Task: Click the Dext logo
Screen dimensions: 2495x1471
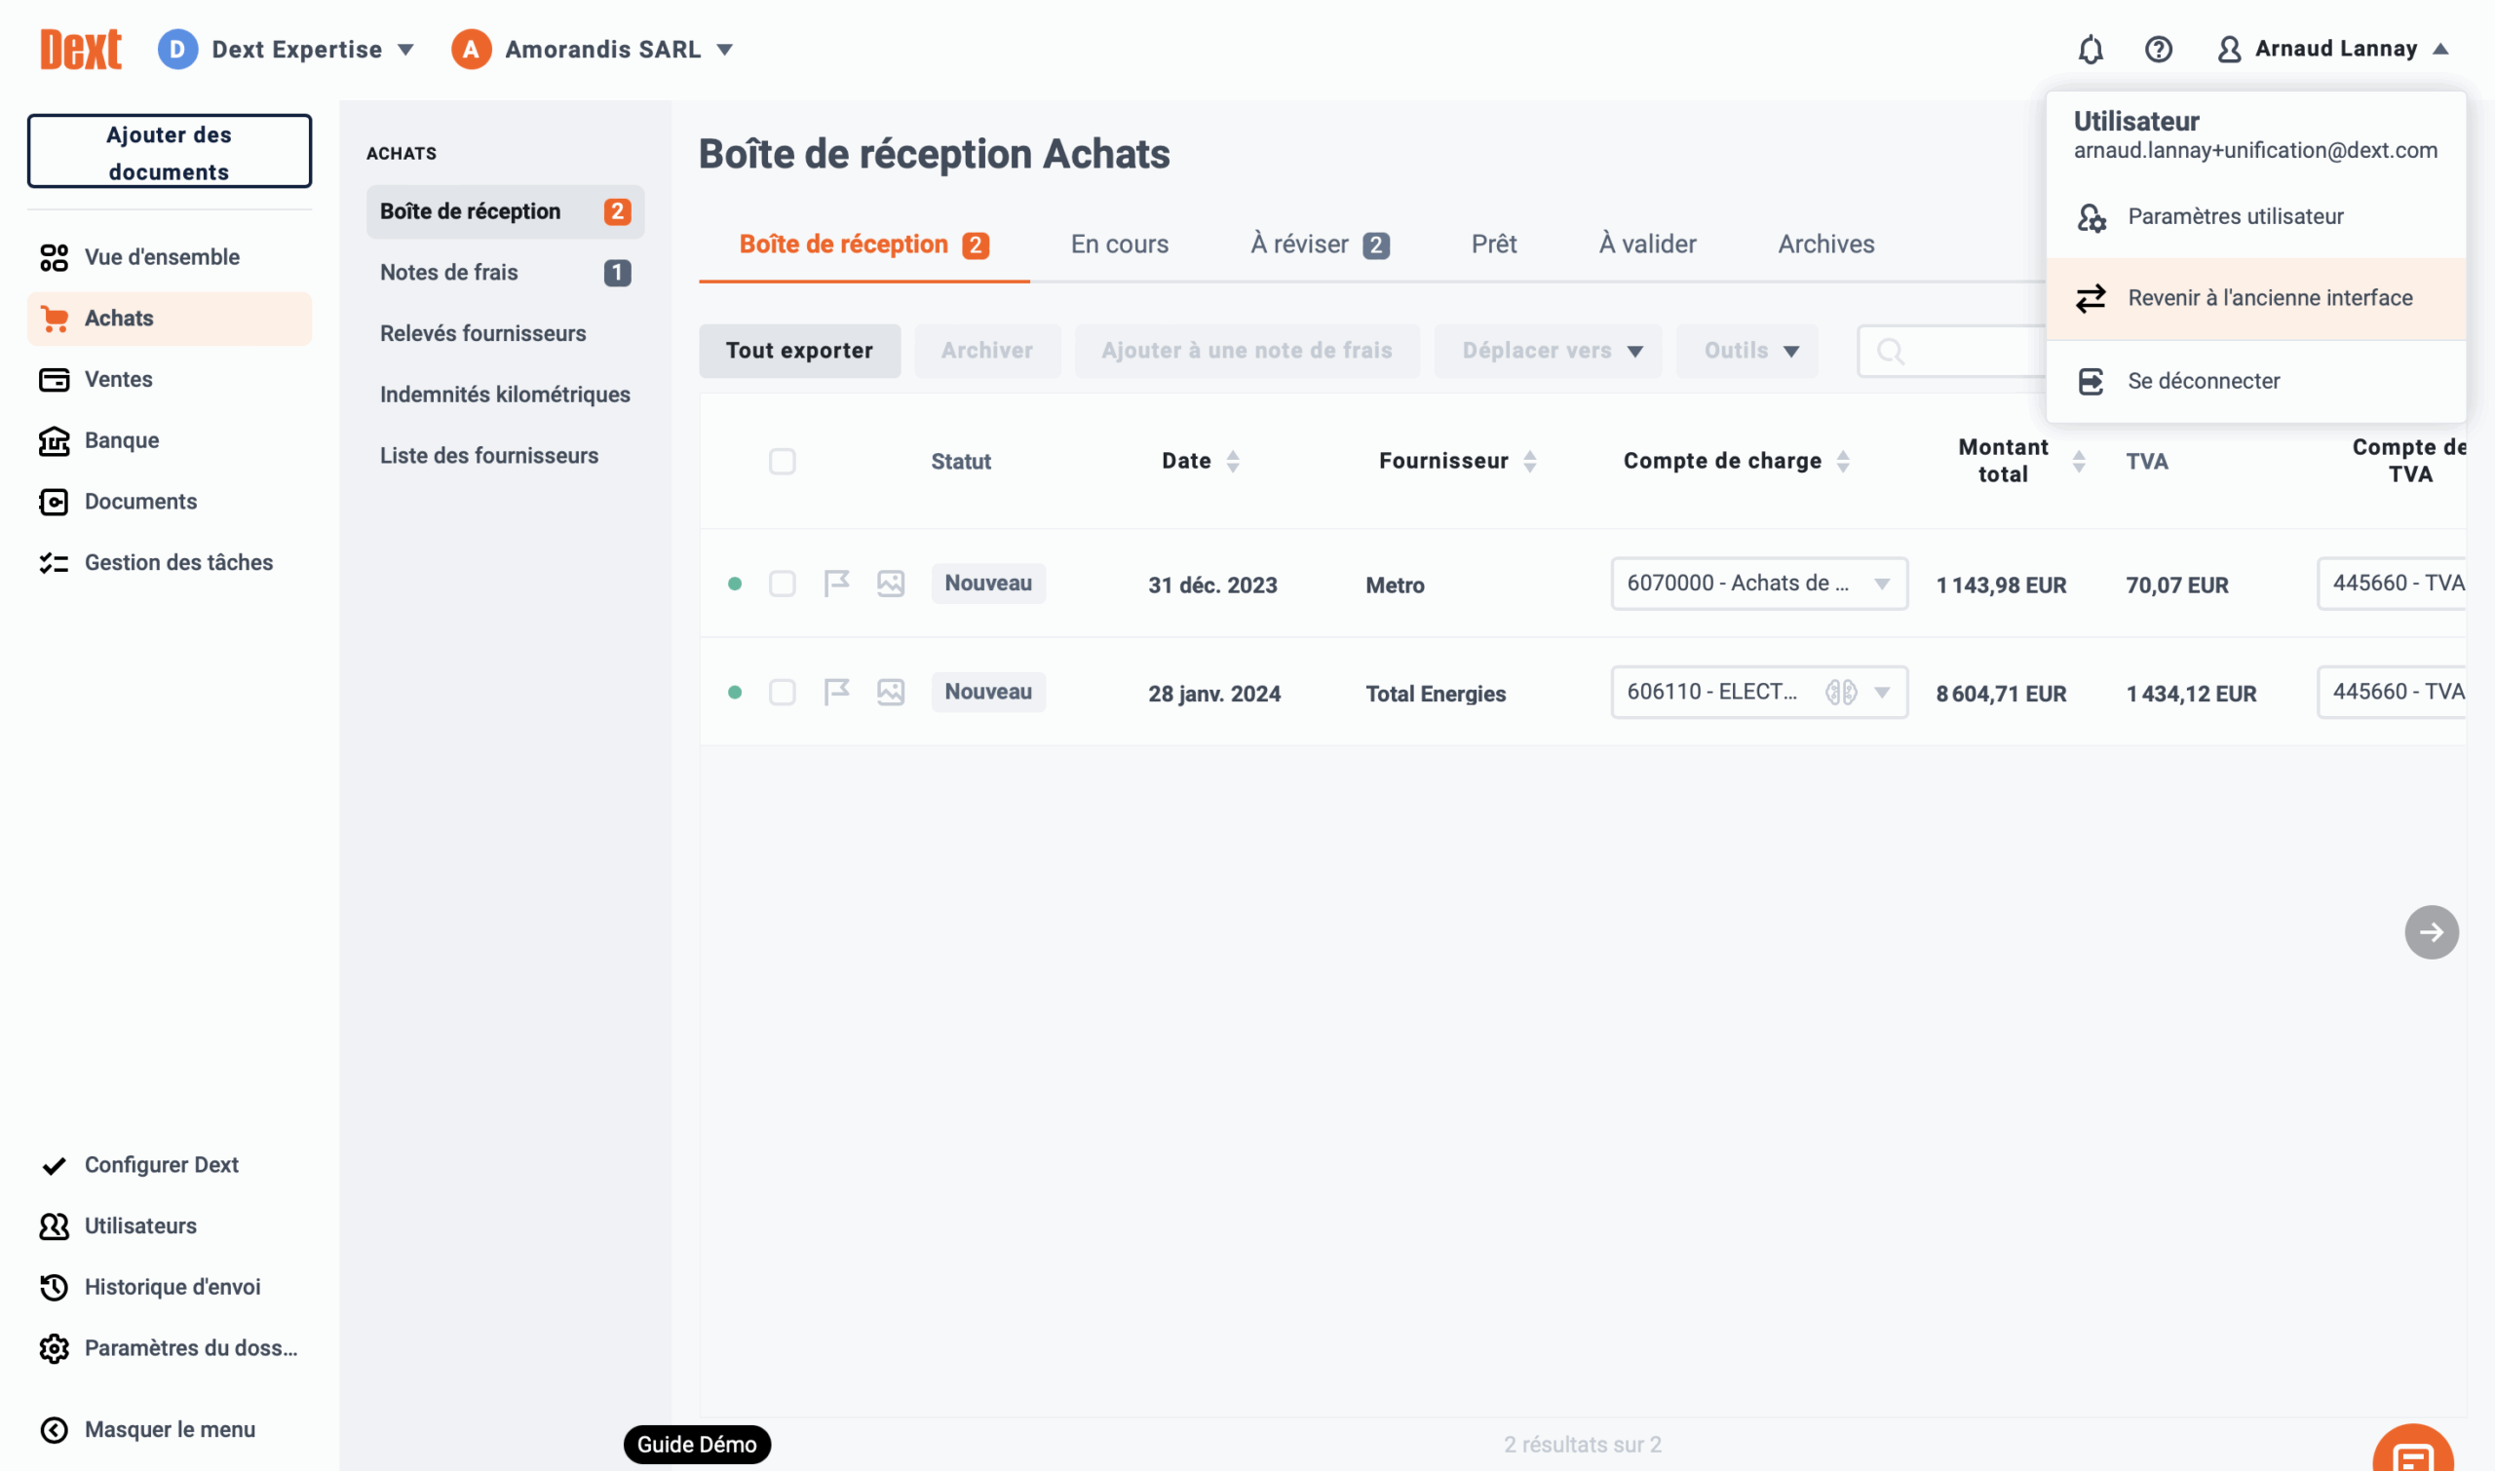Action: pos(80,49)
